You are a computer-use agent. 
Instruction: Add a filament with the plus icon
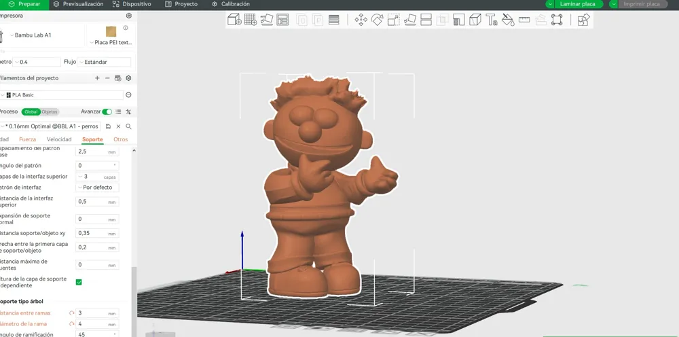(x=97, y=78)
